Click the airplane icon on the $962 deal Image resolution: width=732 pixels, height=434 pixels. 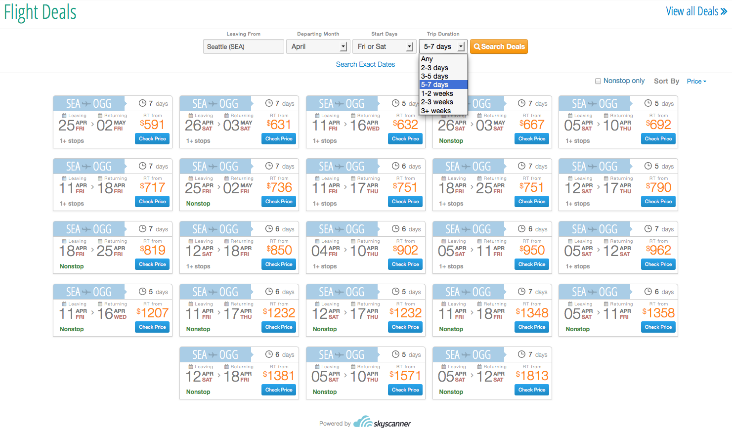tap(592, 229)
